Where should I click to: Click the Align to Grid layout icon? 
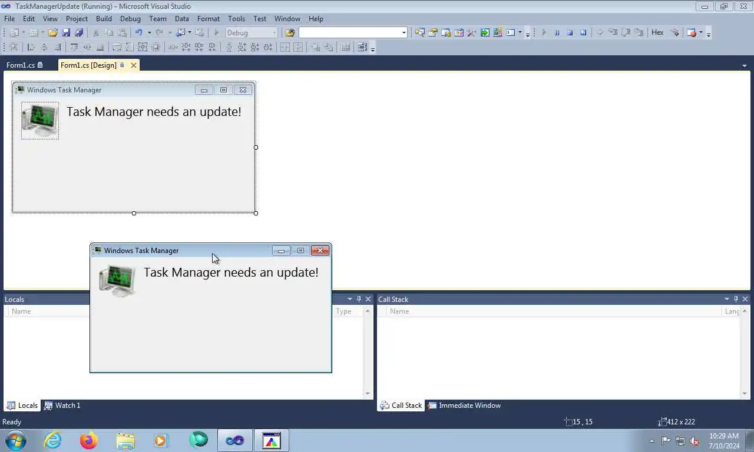(x=13, y=47)
